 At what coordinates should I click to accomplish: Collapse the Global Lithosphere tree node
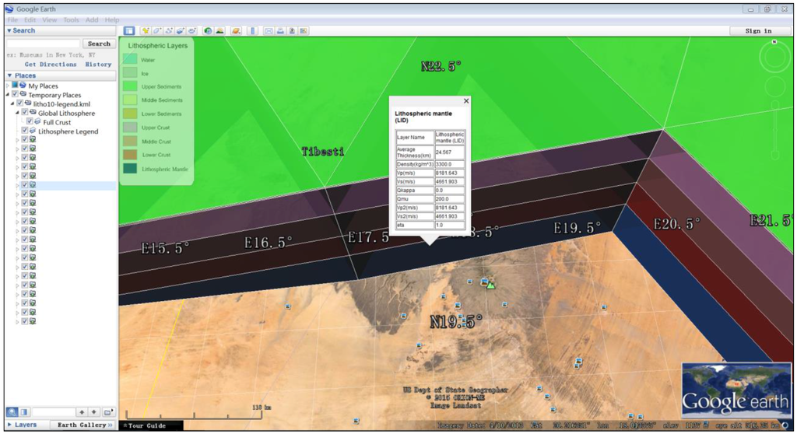click(x=18, y=113)
